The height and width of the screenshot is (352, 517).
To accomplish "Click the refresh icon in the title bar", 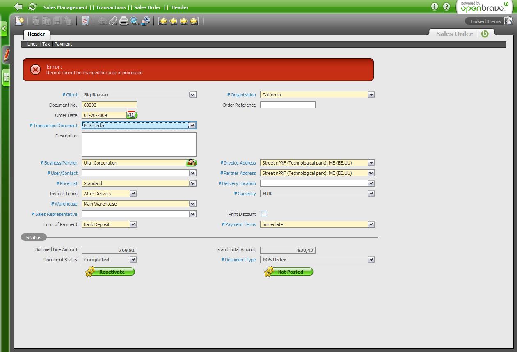I will coord(32,7).
